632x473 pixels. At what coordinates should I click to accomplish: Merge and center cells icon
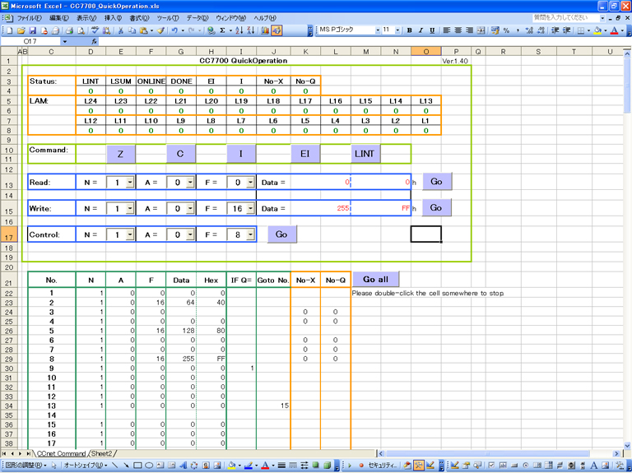tap(481, 30)
